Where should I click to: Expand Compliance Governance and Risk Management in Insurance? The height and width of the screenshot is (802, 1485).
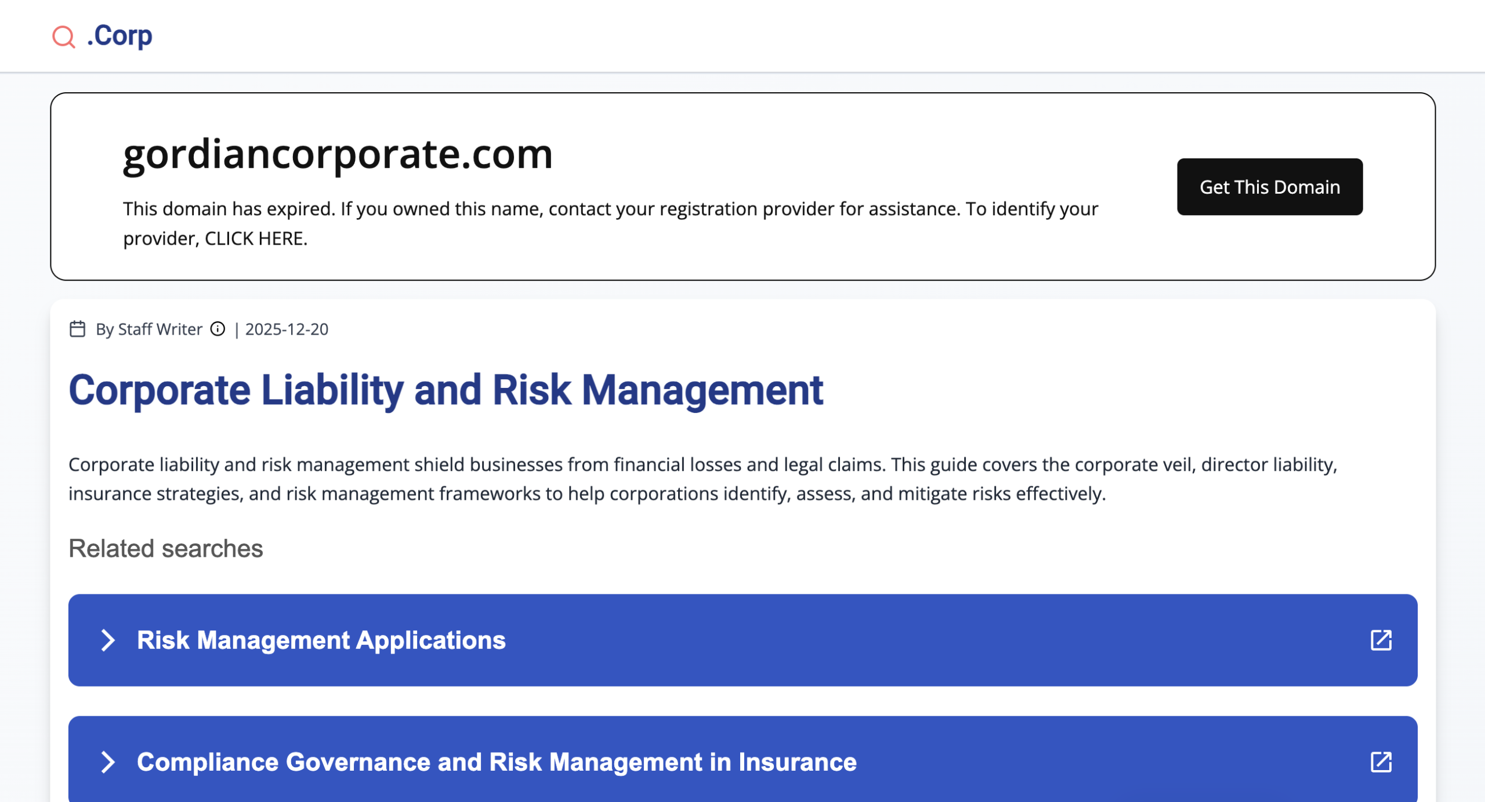(496, 763)
